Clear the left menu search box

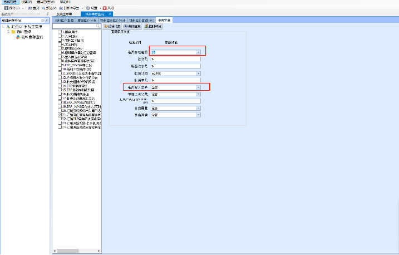click(42, 21)
